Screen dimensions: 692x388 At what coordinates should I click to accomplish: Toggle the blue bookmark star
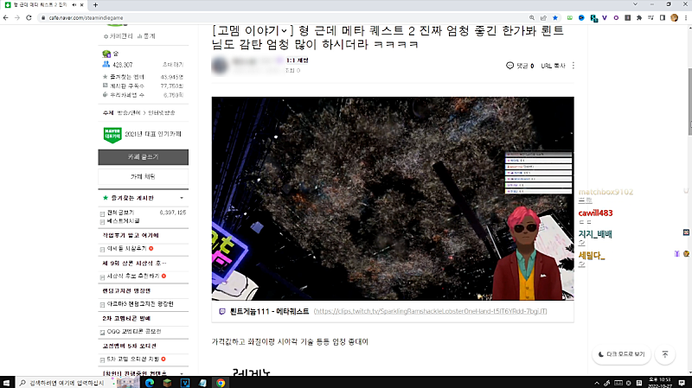[x=555, y=17]
